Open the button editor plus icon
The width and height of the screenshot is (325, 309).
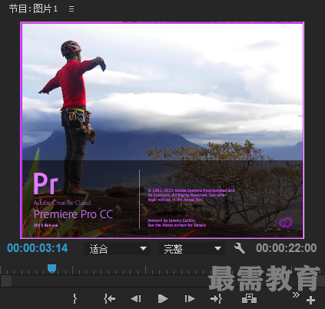[x=310, y=300]
